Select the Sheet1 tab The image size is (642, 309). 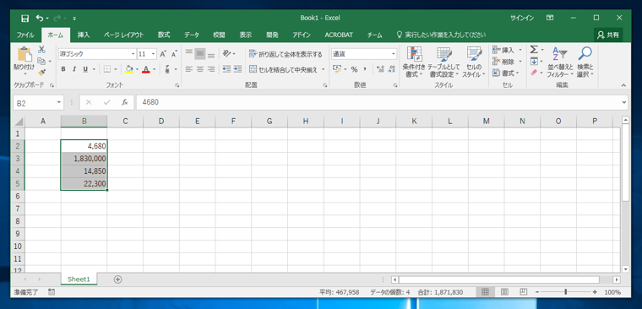pyautogui.click(x=79, y=279)
